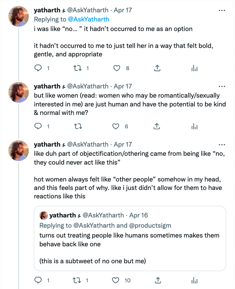Like the tweet with 8 likes
The height and width of the screenshot is (289, 235).
click(117, 68)
